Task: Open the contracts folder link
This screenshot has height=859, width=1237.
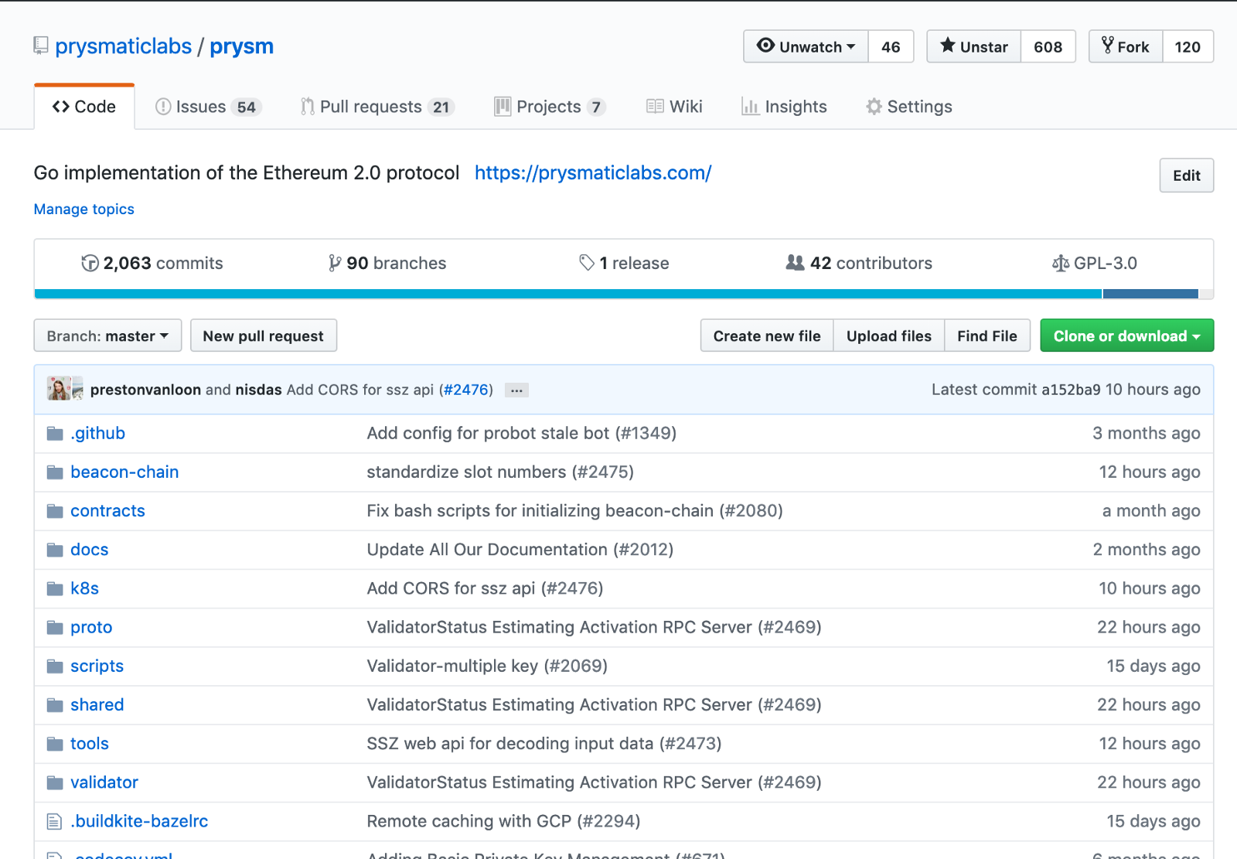Action: pyautogui.click(x=107, y=511)
